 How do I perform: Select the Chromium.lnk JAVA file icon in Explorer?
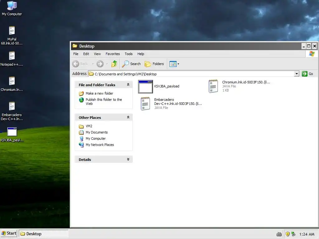pyautogui.click(x=213, y=86)
